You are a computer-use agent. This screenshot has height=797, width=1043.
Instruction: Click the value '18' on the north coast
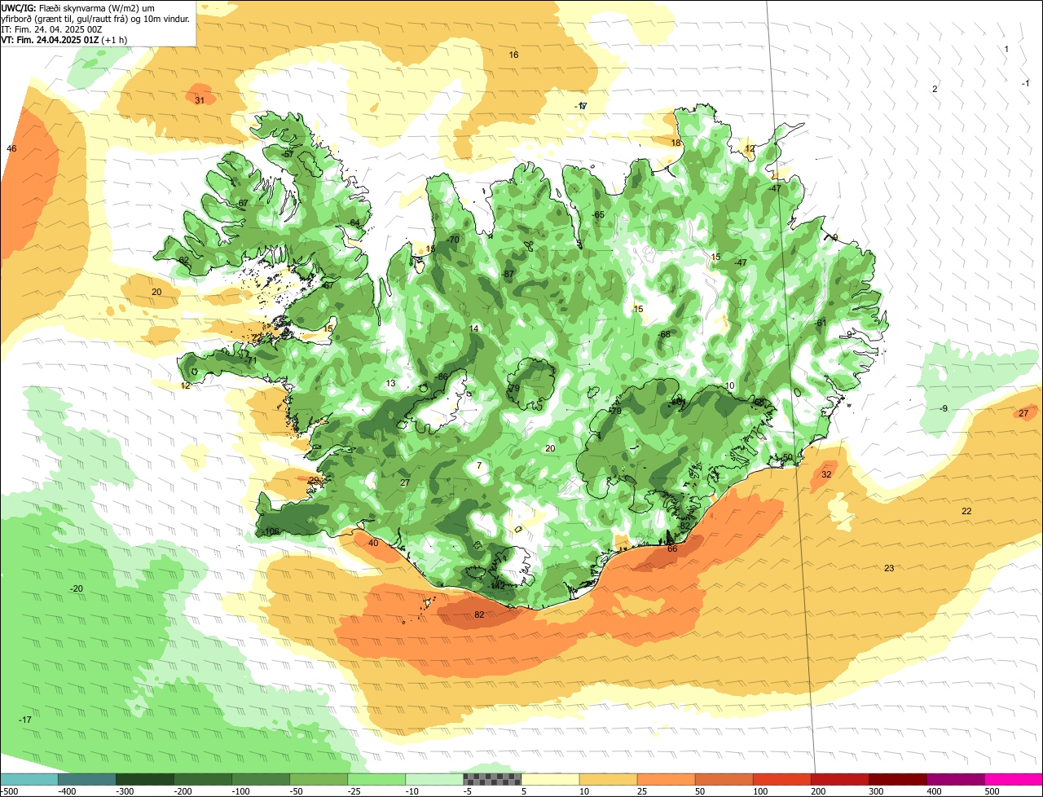[676, 143]
